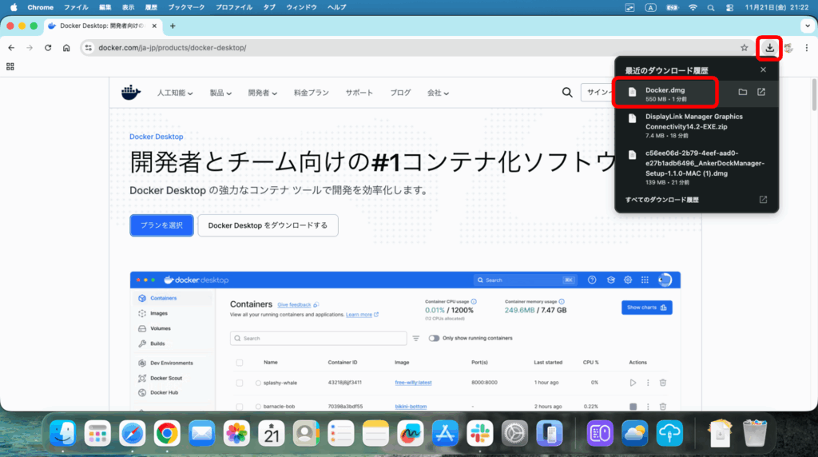Open Slack from the Dock
Viewport: 818px width, 457px height.
pos(480,434)
